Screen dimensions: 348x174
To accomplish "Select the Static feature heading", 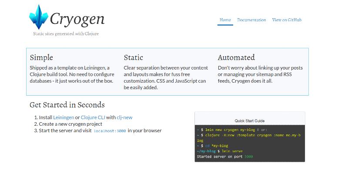I will click(x=133, y=57).
